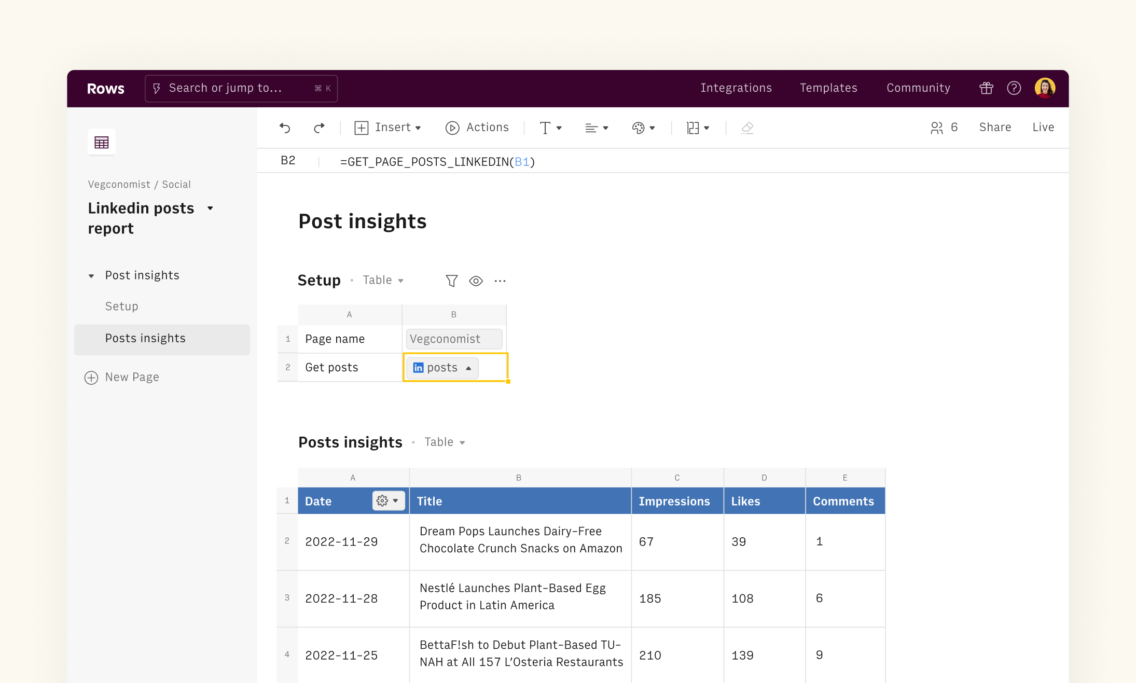This screenshot has width=1136, height=683.
Task: Open the help question mark icon
Action: [x=1014, y=88]
